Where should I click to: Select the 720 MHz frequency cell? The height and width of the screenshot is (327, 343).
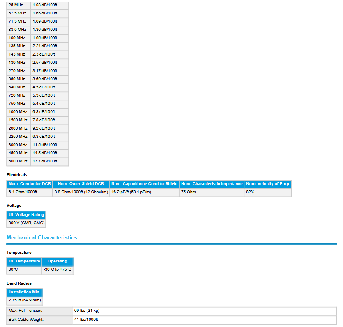click(x=18, y=95)
